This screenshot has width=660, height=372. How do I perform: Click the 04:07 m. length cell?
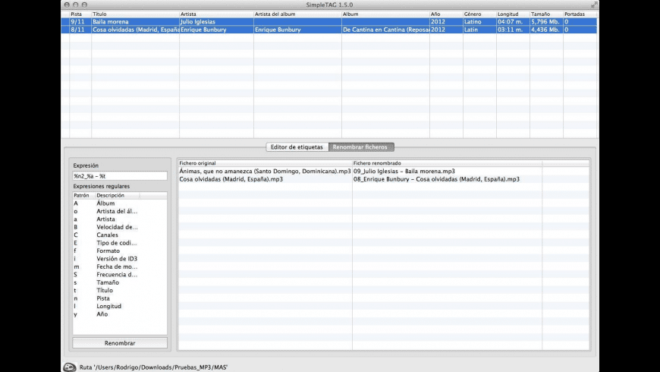coord(513,21)
